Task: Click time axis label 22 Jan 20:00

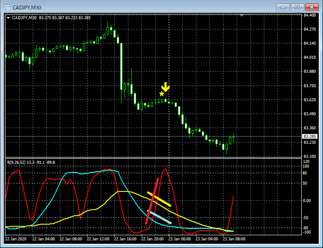Action: (x=153, y=239)
